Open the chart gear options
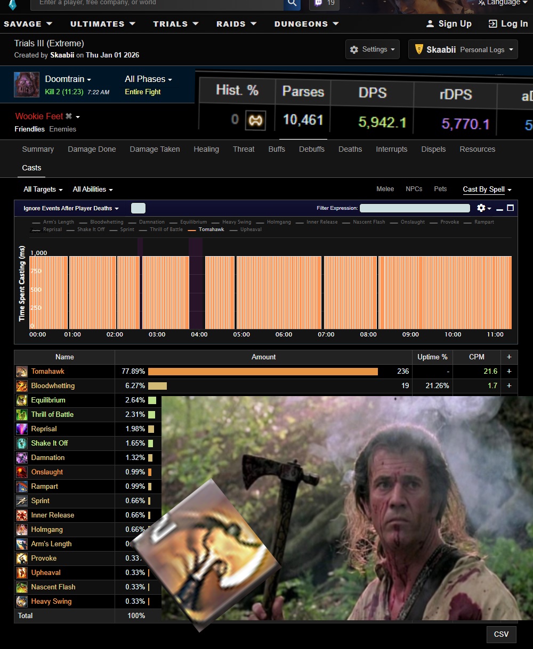 (483, 208)
